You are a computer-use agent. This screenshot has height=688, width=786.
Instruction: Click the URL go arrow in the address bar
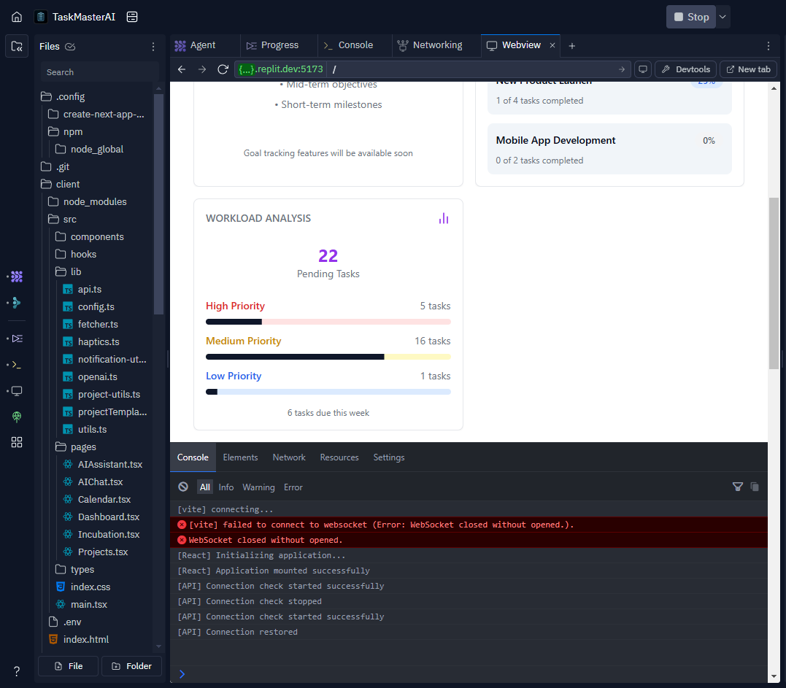click(x=622, y=69)
